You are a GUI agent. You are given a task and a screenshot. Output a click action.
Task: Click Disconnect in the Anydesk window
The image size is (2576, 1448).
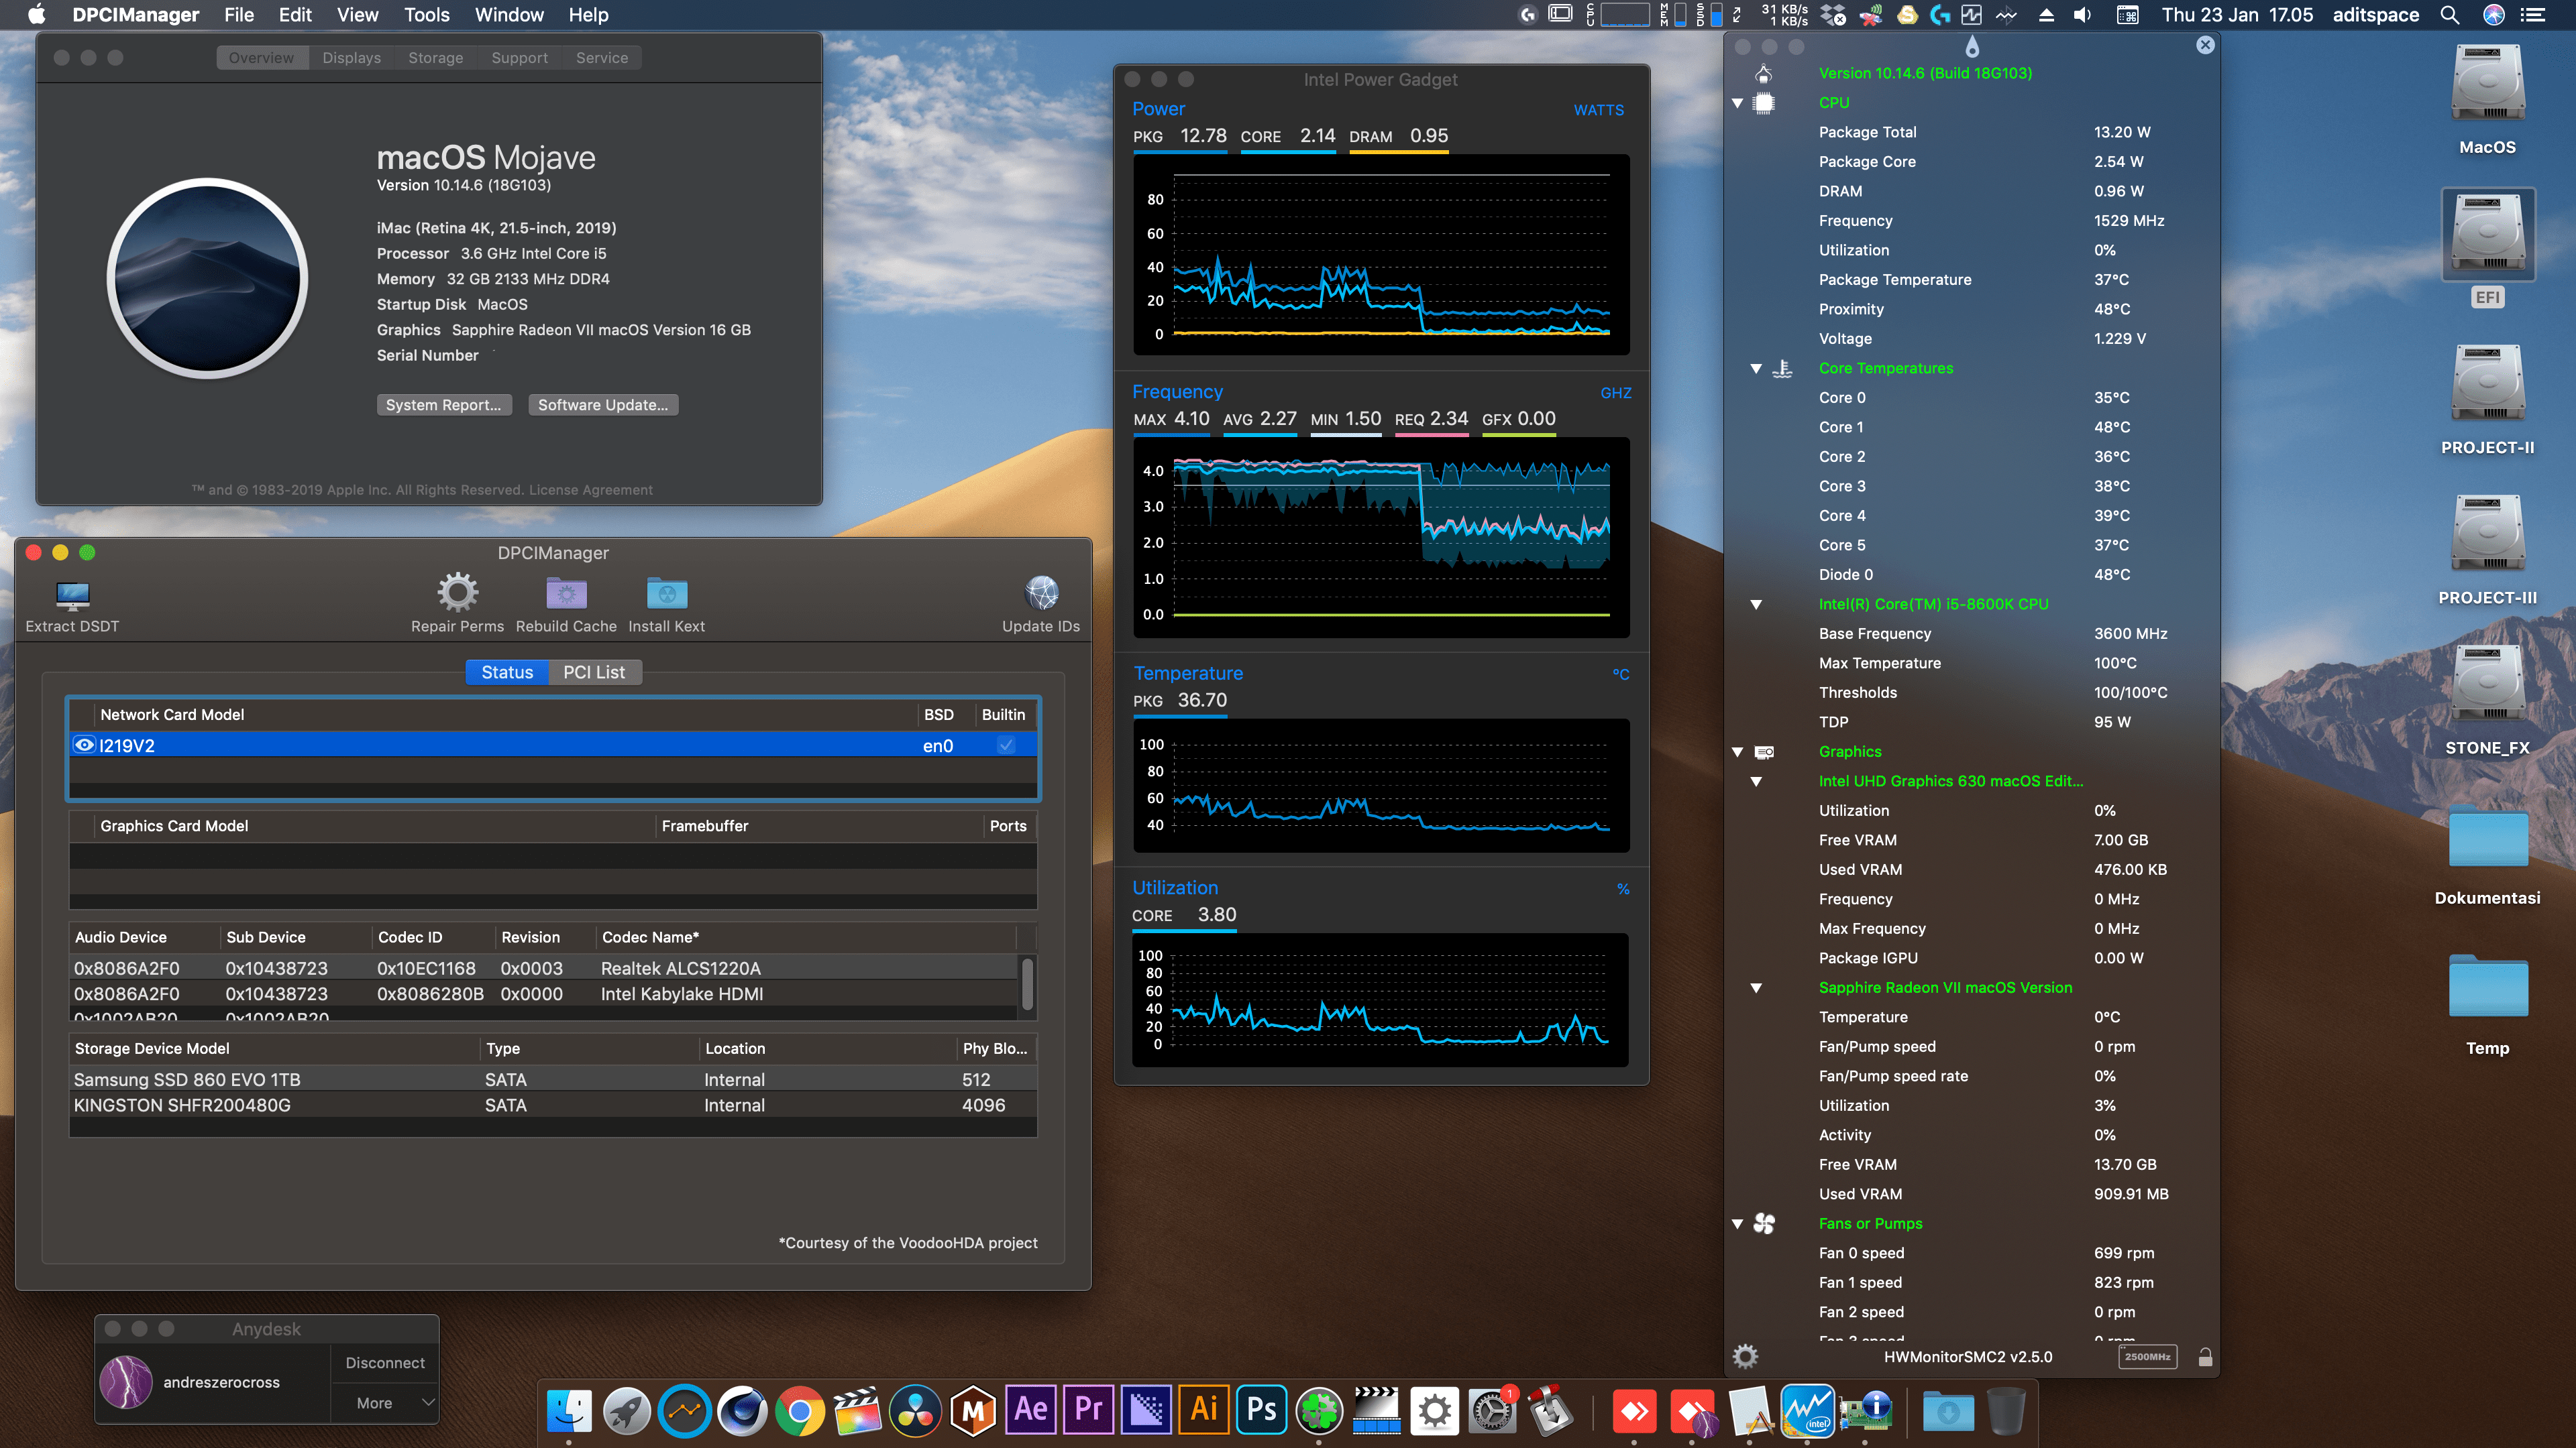point(385,1363)
